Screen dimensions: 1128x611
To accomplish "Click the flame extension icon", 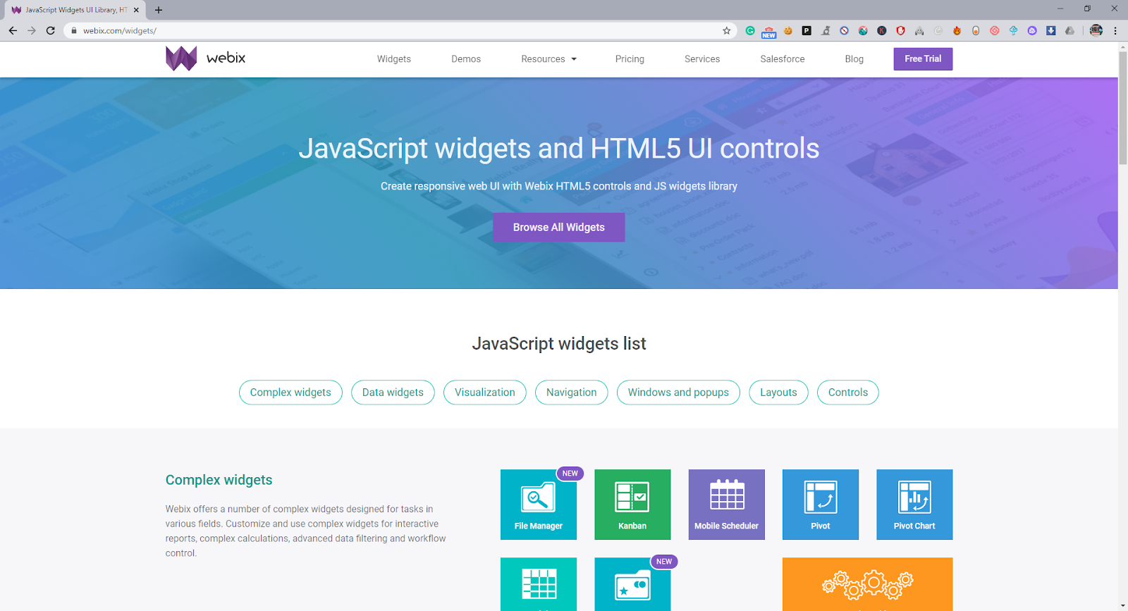I will point(957,30).
